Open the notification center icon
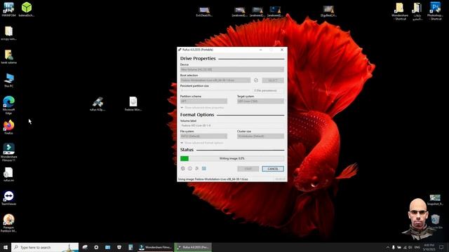Viewport: 449px width, 252px height. [x=441, y=247]
